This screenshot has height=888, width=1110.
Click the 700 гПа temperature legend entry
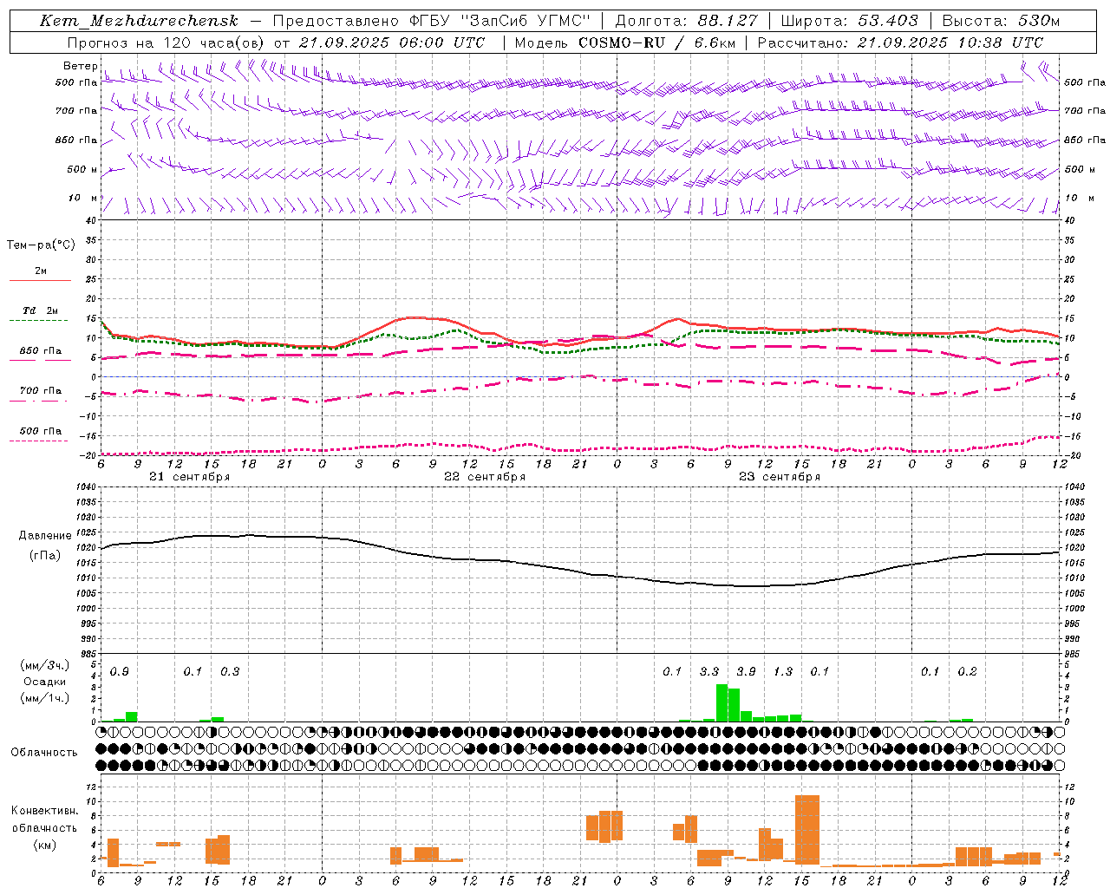[40, 391]
